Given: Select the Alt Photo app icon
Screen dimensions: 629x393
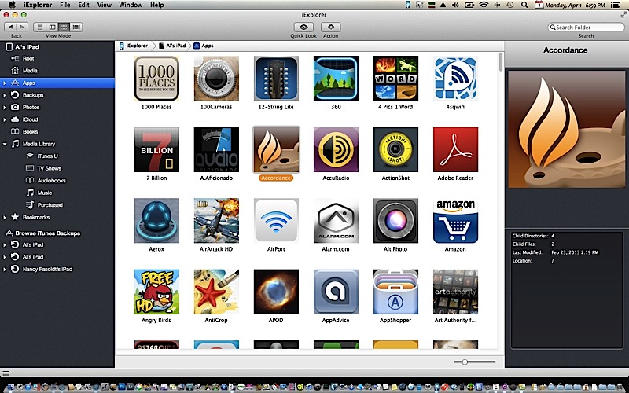Looking at the screenshot, I should tap(395, 220).
